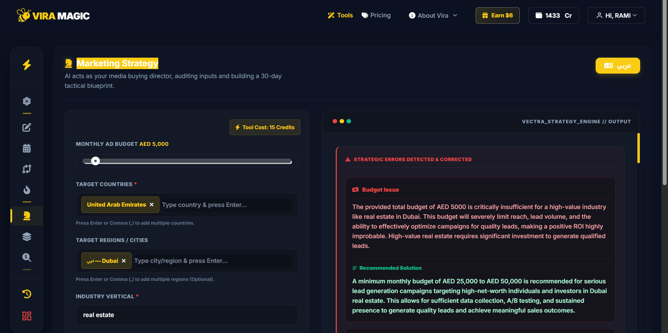
Task: Open the calendar sidebar tool
Action: click(27, 148)
